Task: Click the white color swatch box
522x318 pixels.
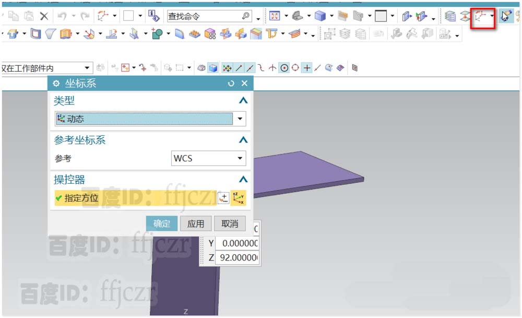Action: pos(128,16)
